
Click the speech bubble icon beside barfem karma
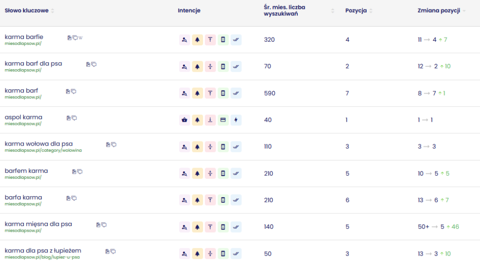coord(80,171)
